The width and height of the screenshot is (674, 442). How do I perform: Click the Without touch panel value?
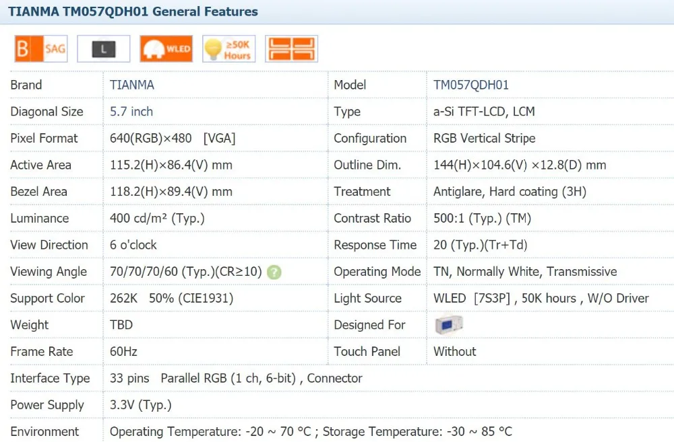pyautogui.click(x=455, y=351)
